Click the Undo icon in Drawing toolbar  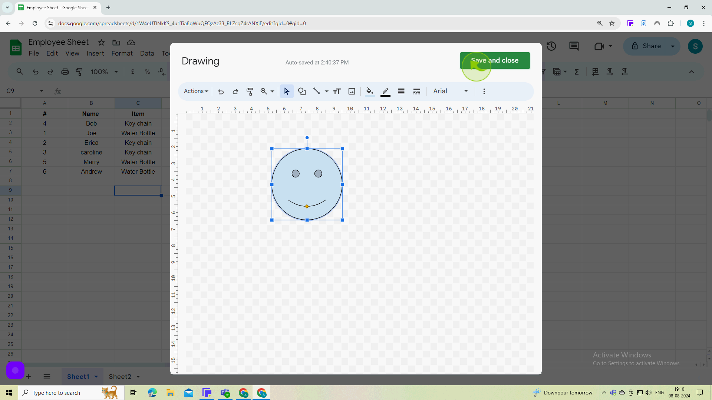click(x=221, y=91)
